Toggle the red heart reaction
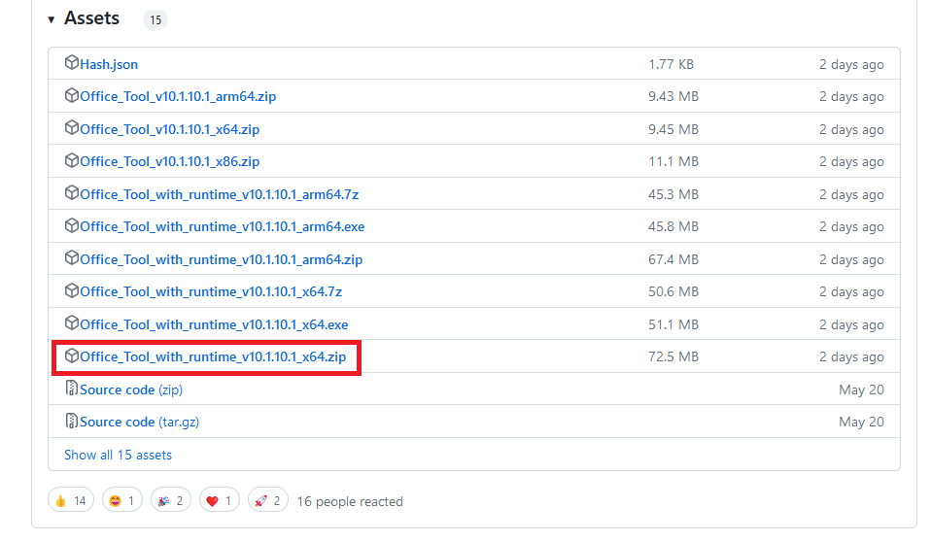931x542 pixels. (219, 501)
